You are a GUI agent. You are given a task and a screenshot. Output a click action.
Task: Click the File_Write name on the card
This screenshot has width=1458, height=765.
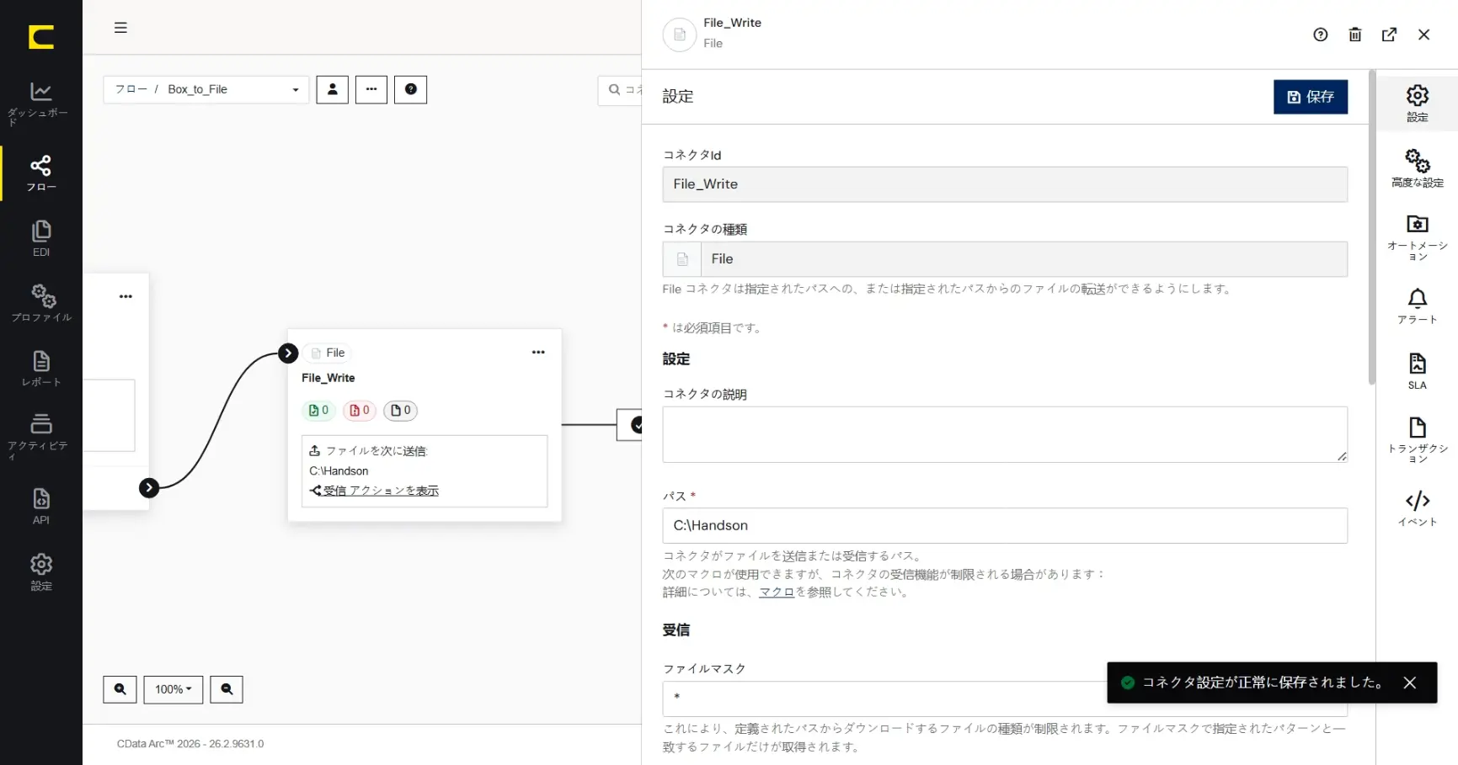(328, 378)
